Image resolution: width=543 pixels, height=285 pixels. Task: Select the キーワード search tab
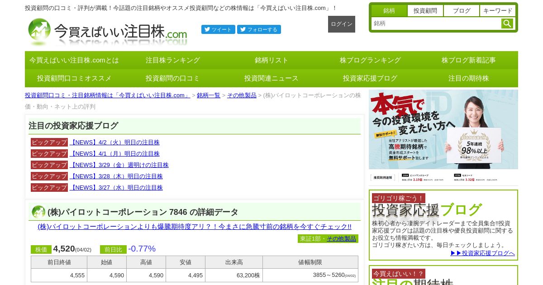click(x=498, y=10)
